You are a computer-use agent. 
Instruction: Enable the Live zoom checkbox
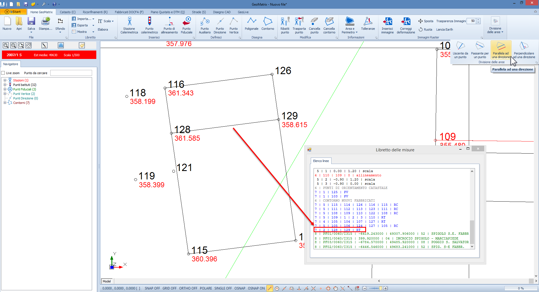(3, 73)
